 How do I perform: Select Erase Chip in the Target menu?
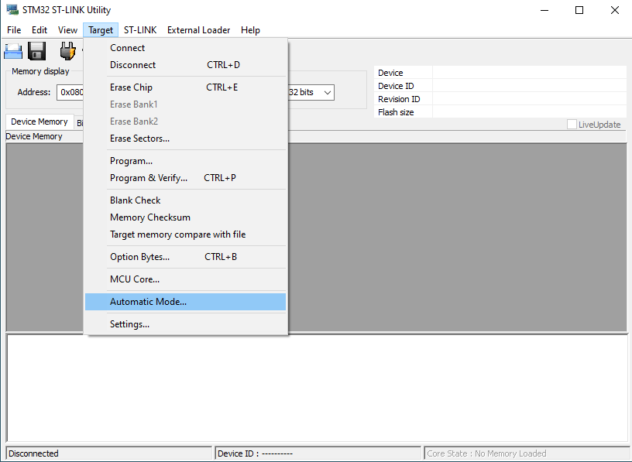click(185, 87)
